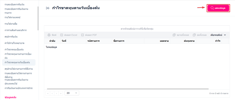Click the แสดงข้อมูล search button

[218, 8]
